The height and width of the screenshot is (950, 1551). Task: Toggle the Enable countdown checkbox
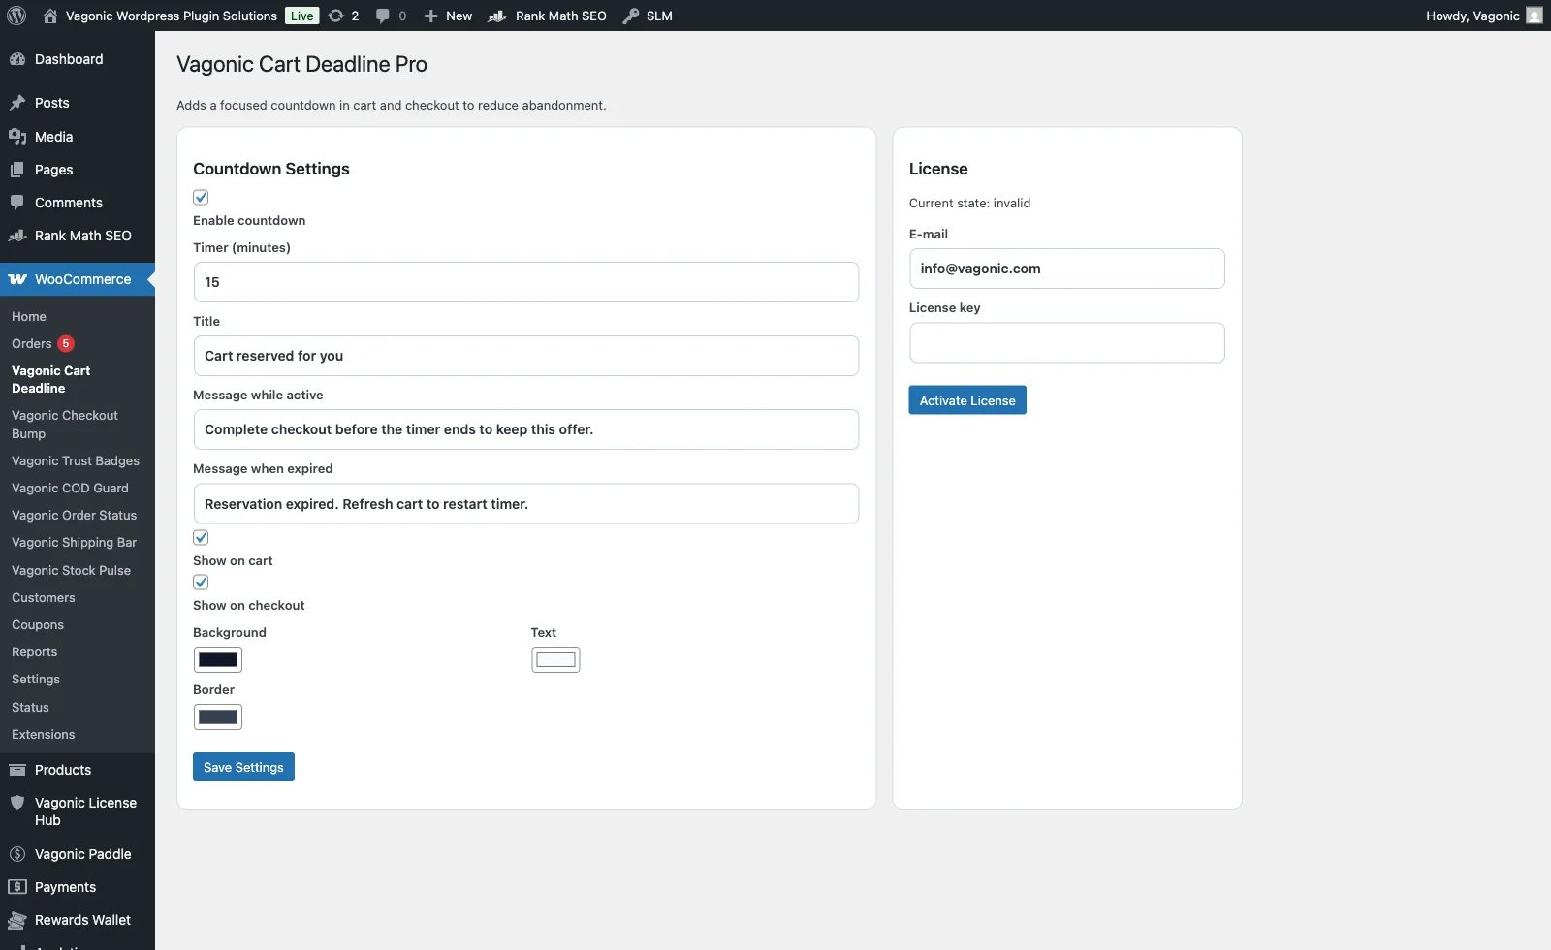[201, 198]
